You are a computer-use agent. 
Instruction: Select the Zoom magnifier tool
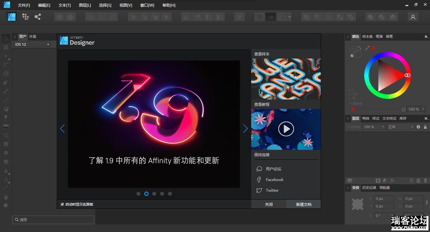click(x=6, y=206)
